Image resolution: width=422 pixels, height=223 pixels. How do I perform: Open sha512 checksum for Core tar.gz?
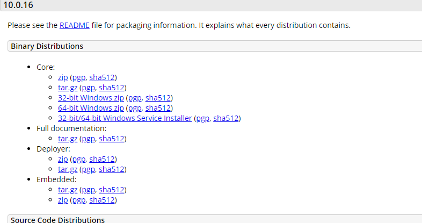(112, 88)
